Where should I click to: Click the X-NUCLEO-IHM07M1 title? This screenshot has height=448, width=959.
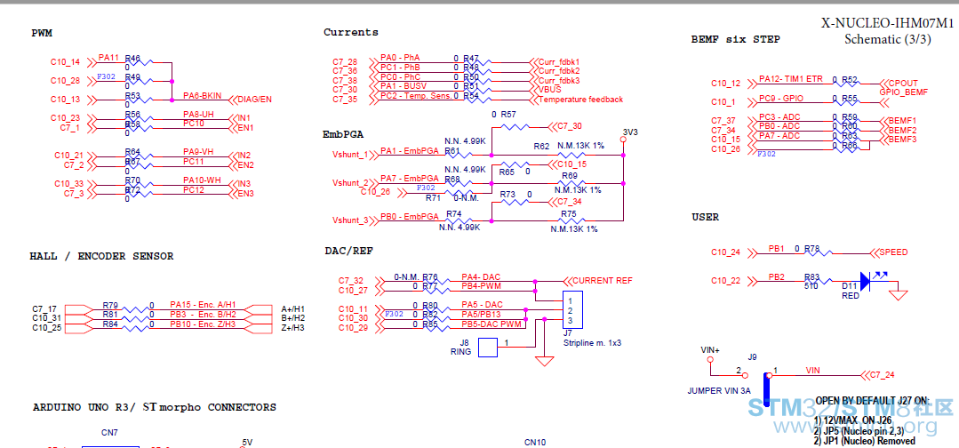(x=887, y=24)
